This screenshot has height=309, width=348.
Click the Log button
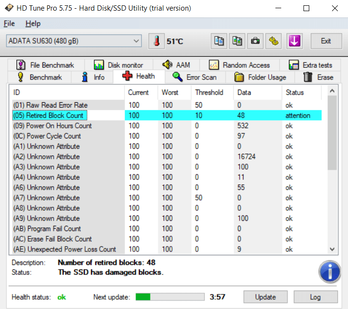coord(316,297)
